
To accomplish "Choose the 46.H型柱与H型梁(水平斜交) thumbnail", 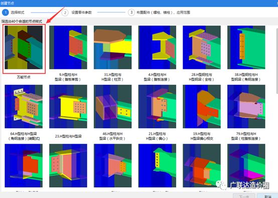I will point(113,107).
